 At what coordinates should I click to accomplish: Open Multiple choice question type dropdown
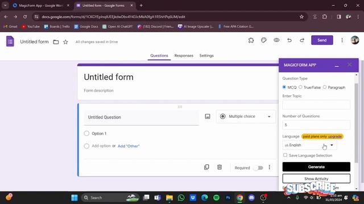246,116
